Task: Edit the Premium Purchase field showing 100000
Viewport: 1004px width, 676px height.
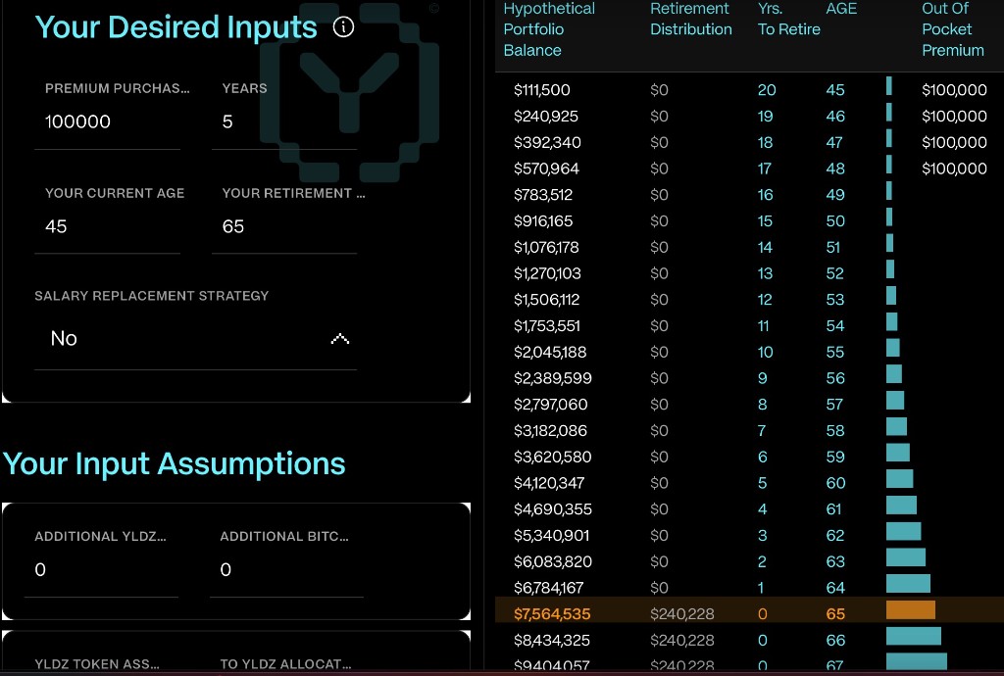Action: point(107,121)
